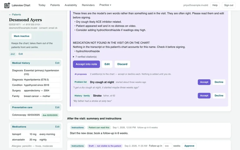Edit the dm2 tag
240x150 pixels.
pos(21,54)
